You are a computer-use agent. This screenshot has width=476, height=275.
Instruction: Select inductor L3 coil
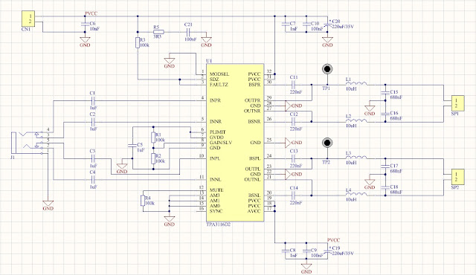tap(356, 157)
